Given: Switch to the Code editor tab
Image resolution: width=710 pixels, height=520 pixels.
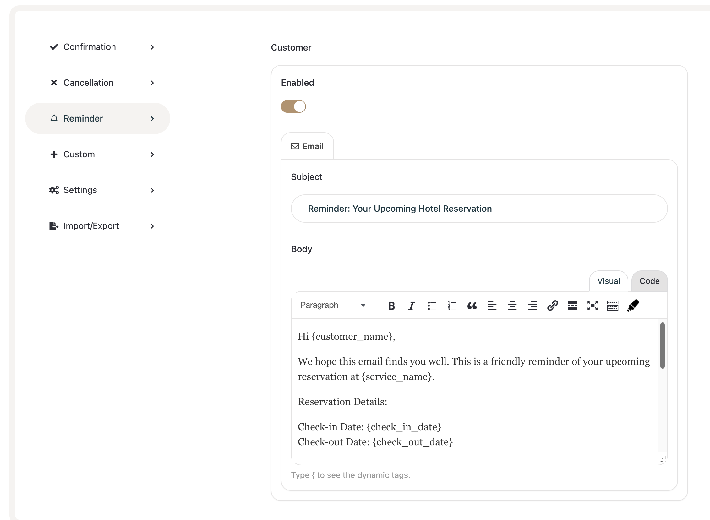Looking at the screenshot, I should tap(649, 281).
